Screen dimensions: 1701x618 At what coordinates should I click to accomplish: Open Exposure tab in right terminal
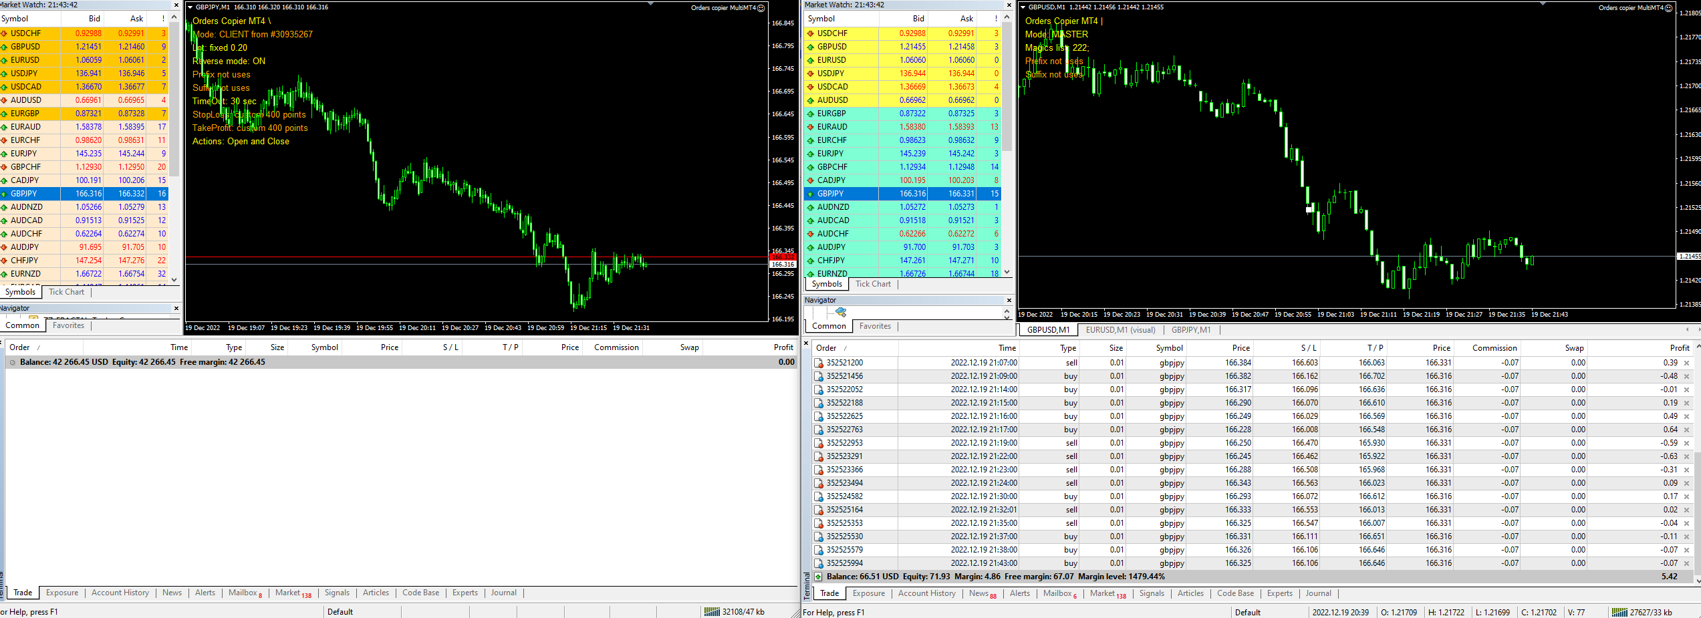[868, 593]
